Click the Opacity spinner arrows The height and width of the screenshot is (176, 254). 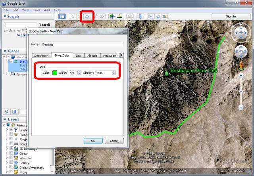pyautogui.click(x=114, y=73)
